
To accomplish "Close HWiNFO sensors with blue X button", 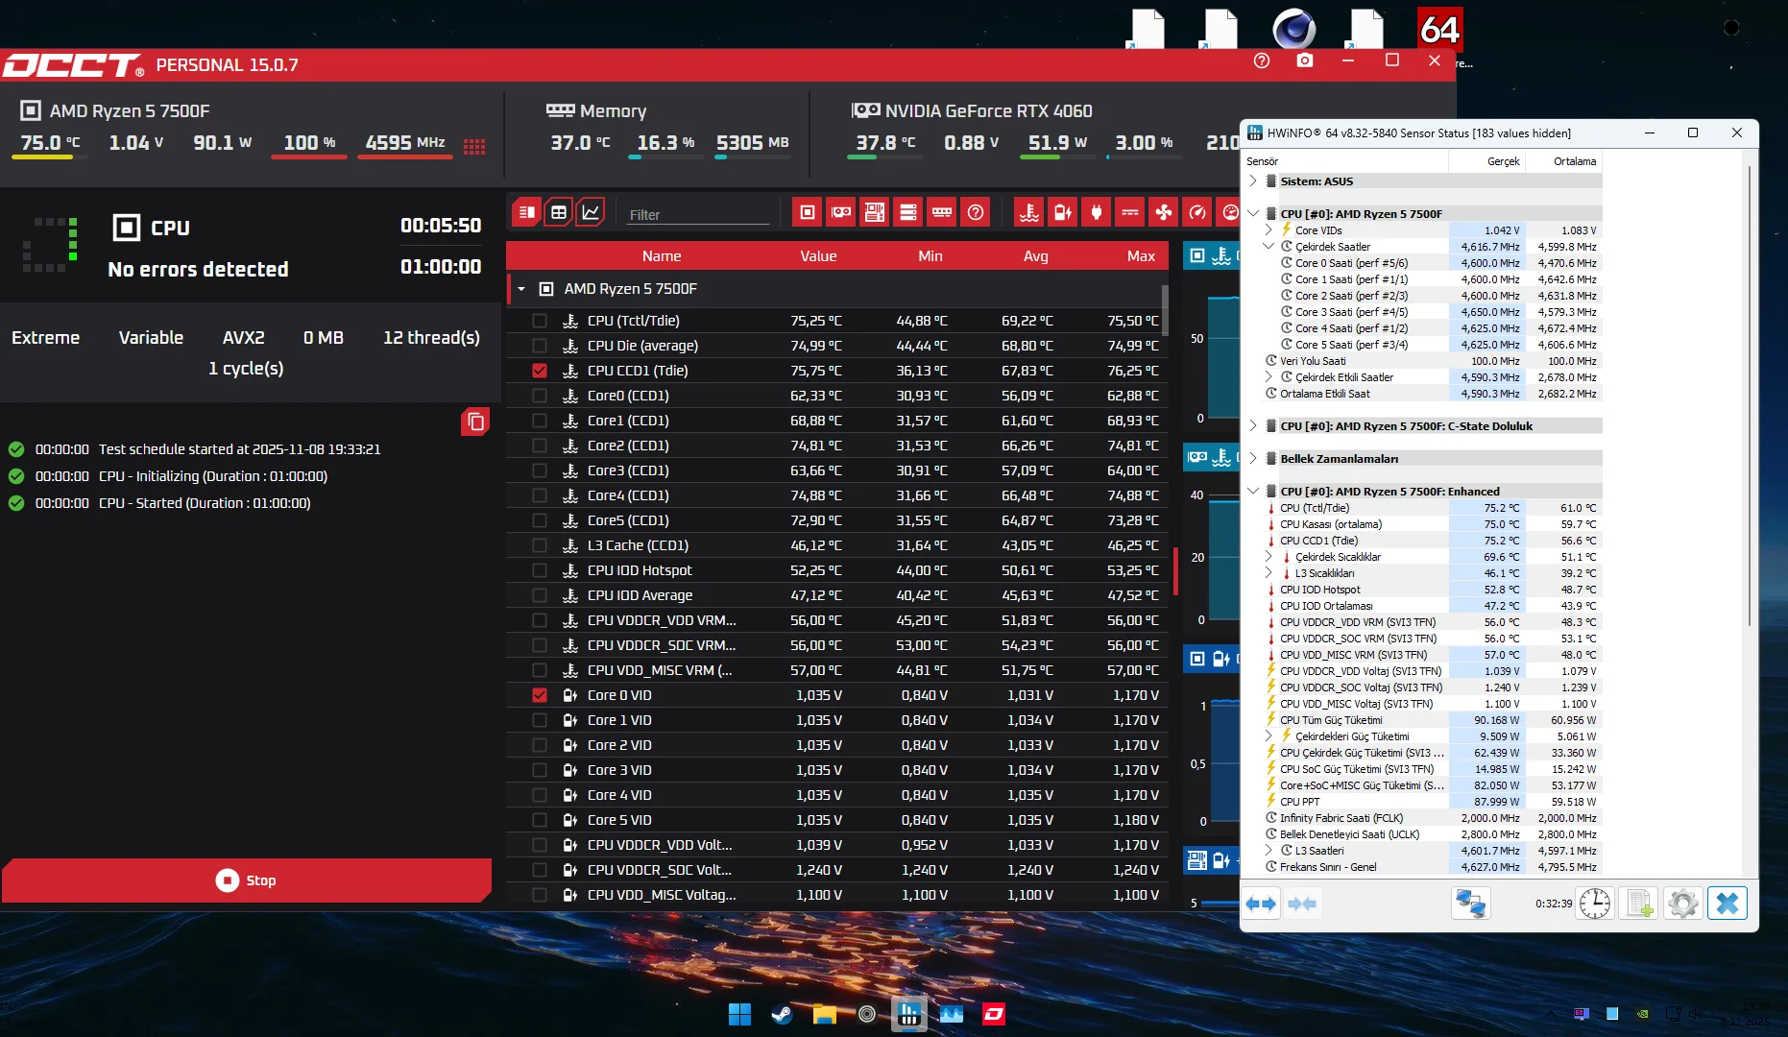I will coord(1727,904).
